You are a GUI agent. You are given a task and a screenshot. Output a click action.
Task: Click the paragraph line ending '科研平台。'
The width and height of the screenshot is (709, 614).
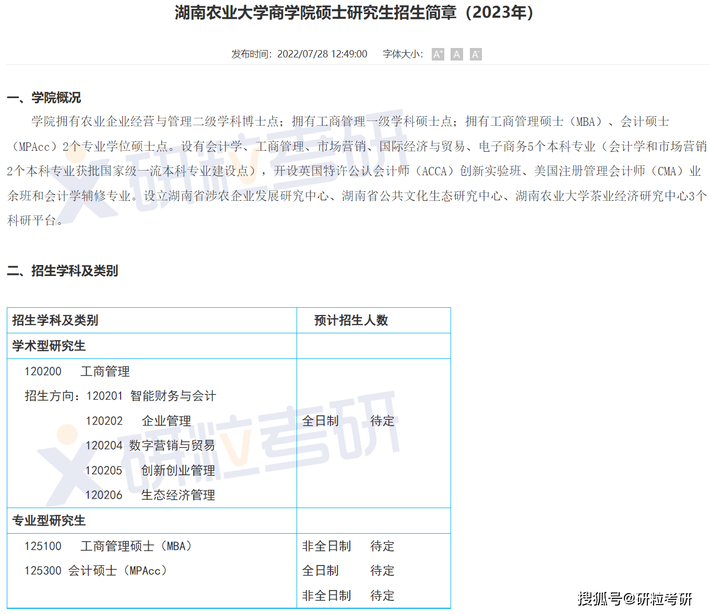[x=36, y=221]
